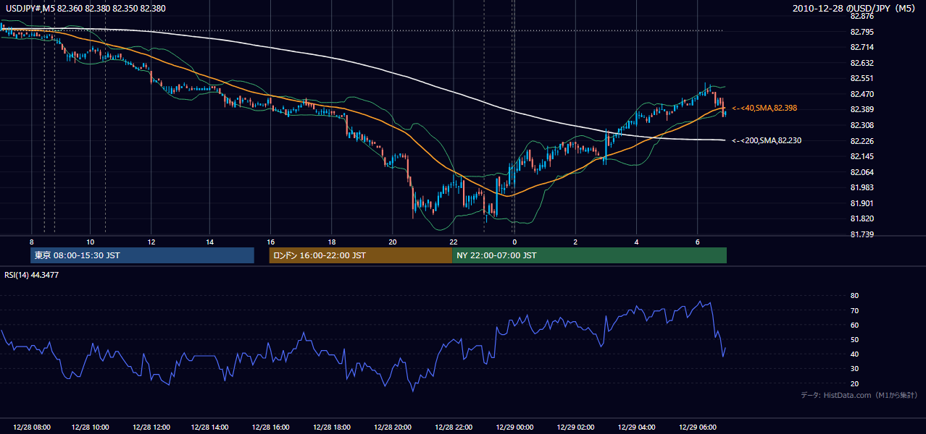The height and width of the screenshot is (434, 926).
Task: Click the 12/28 12:00 time label
Action: [x=151, y=427]
